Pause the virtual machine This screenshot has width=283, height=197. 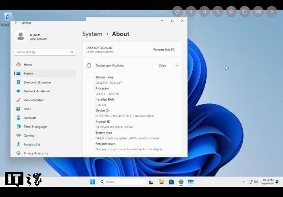tap(191, 12)
